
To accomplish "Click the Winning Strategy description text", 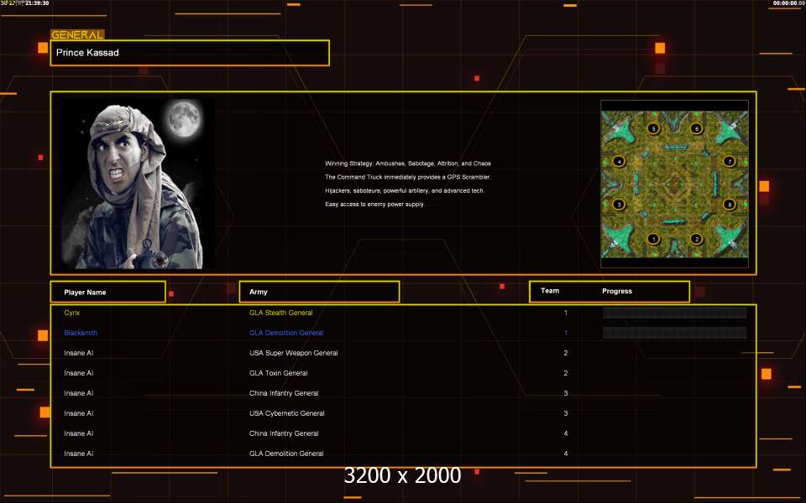I will (408, 163).
